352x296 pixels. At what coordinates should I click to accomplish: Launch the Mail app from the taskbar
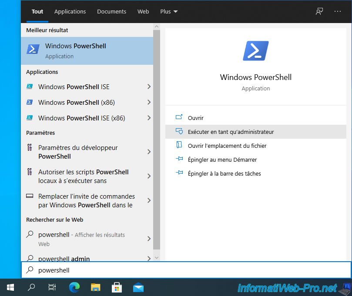pos(138,287)
